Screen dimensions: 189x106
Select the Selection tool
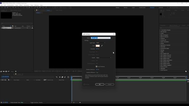pos(5,7)
